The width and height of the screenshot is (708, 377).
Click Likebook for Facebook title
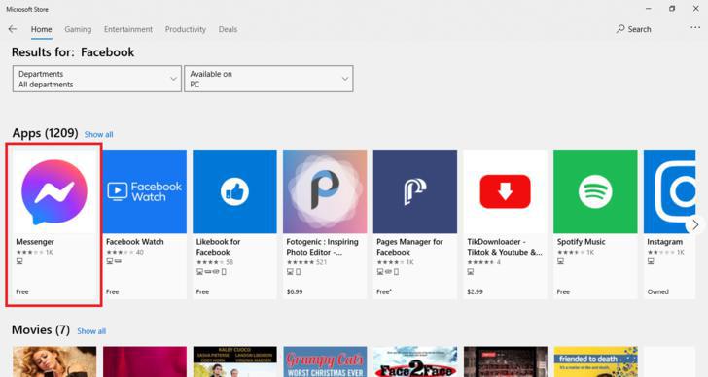[219, 247]
